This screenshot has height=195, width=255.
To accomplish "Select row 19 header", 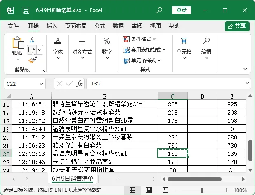I will [6, 129].
